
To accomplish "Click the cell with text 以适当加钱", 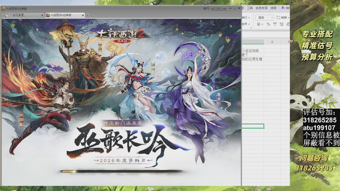I will pyautogui.click(x=253, y=50).
